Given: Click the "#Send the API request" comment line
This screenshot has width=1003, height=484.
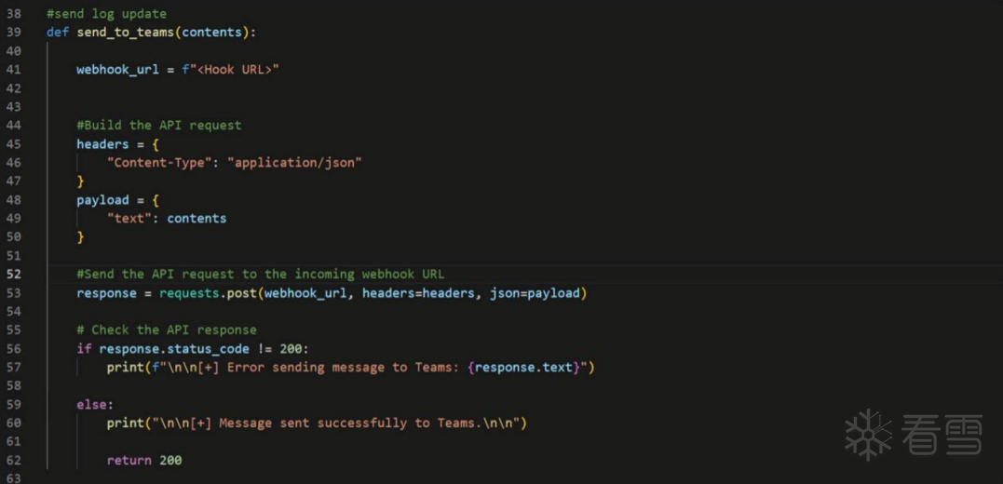Looking at the screenshot, I should 261,275.
